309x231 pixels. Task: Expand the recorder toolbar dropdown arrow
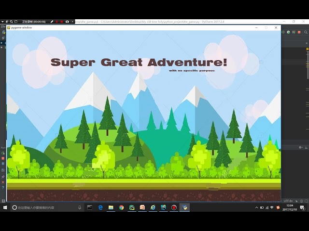click(2, 22)
